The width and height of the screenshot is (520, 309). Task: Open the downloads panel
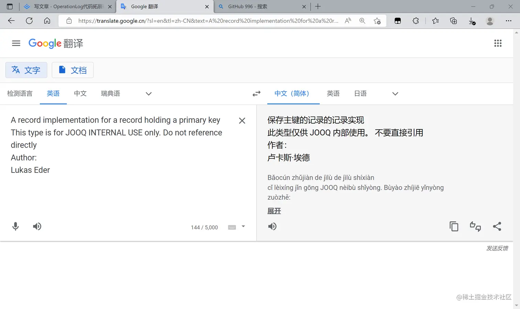(472, 21)
